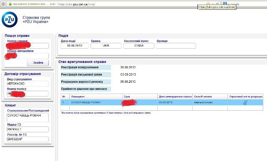This screenshot has height=161, width=267.
Task: Click the browser address bar URL
Action: pos(76,4)
